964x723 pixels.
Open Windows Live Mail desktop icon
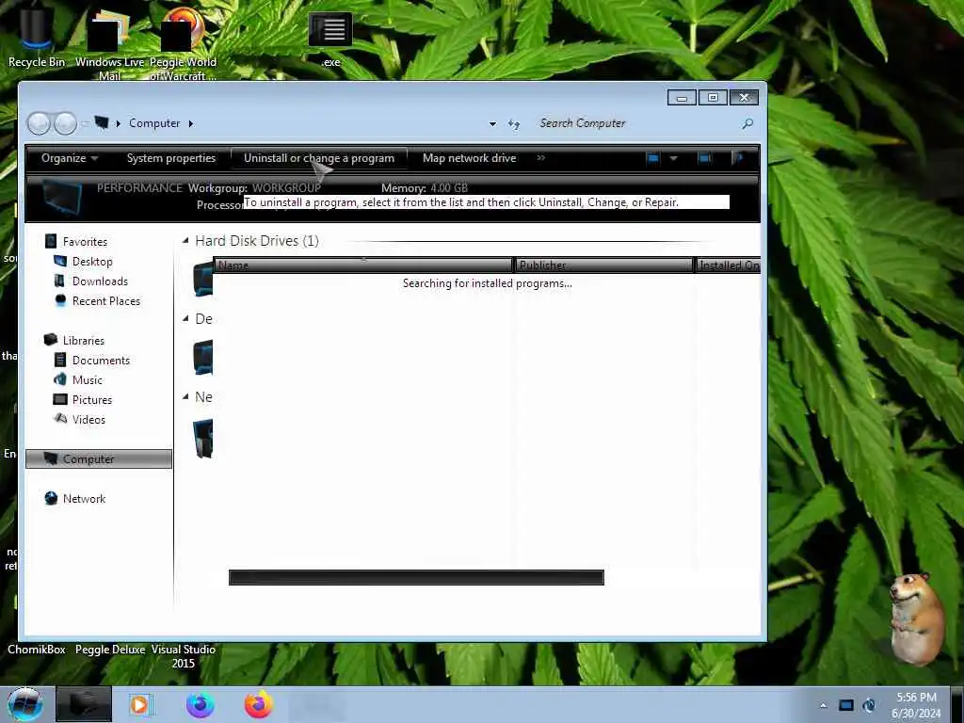tap(109, 43)
